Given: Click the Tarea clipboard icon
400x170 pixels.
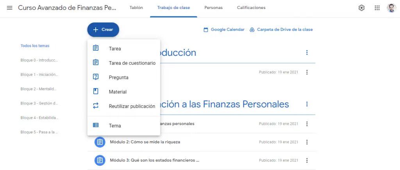Looking at the screenshot, I should tap(96, 48).
